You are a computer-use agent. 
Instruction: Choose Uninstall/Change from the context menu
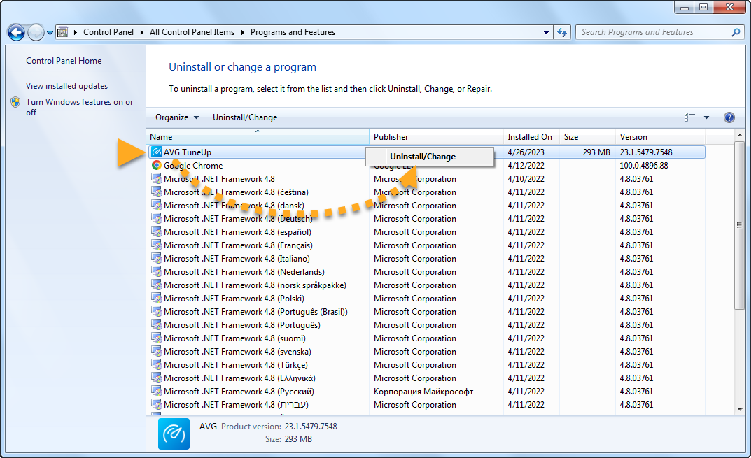point(423,157)
